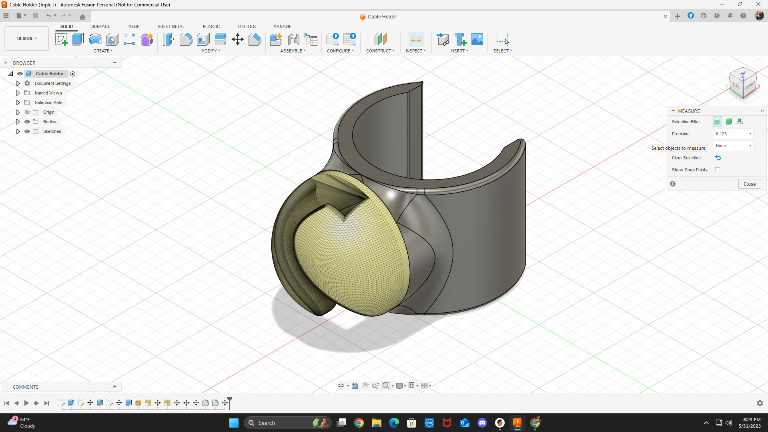
Task: Open the Modify menu
Action: [211, 51]
